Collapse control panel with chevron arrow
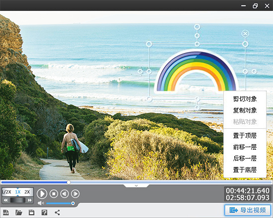 click(x=136, y=186)
